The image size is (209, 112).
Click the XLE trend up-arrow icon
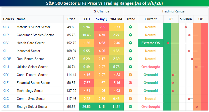pos(130,107)
